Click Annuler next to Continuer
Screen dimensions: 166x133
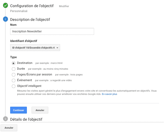pyautogui.click(x=40, y=110)
